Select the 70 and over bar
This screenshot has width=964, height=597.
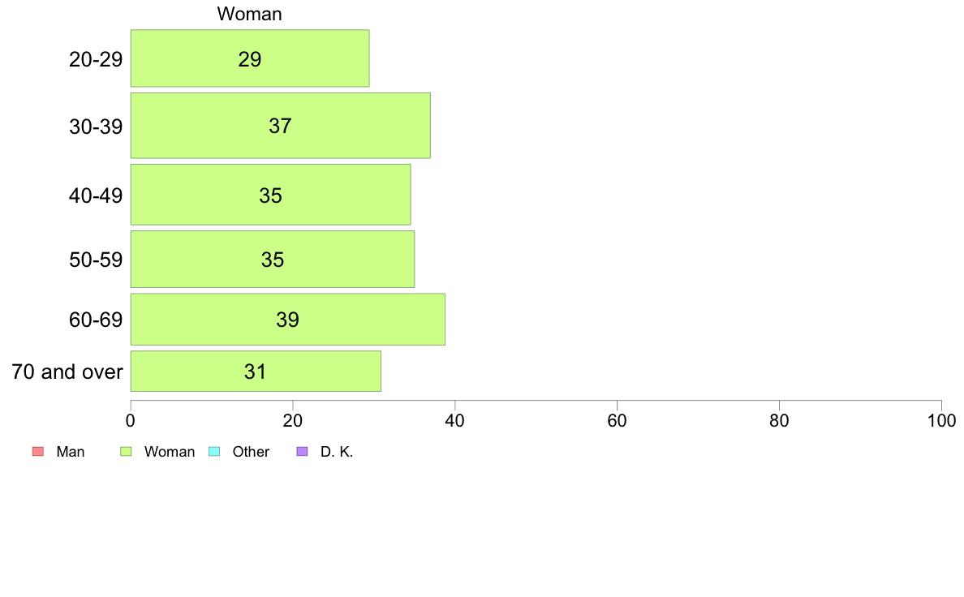256,372
